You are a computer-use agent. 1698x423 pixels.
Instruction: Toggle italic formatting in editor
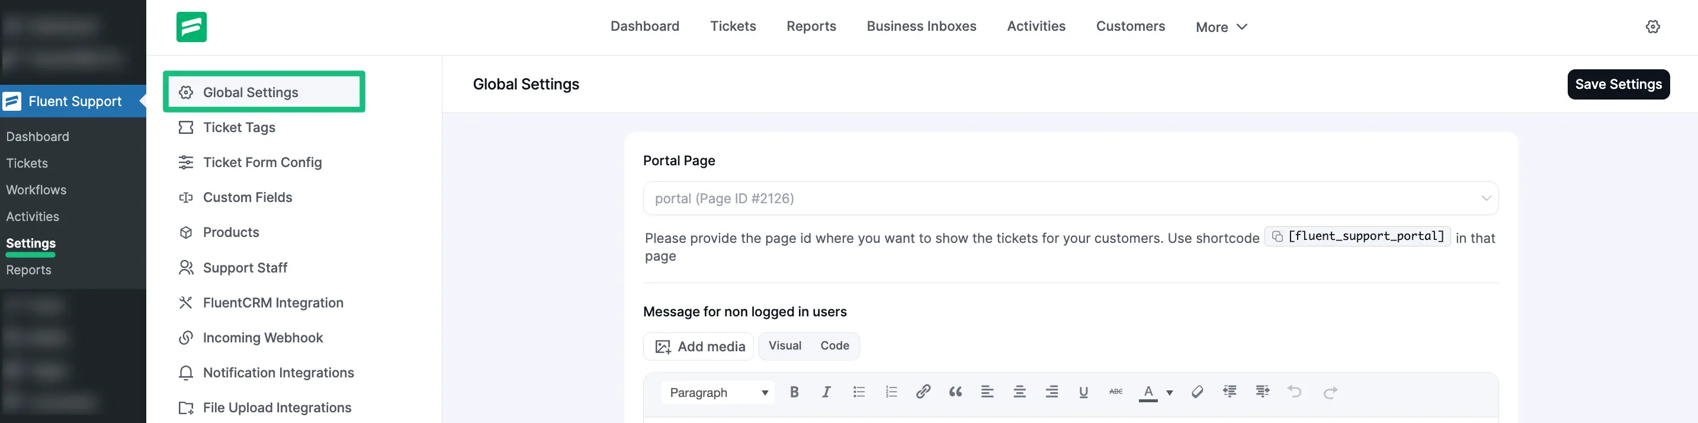826,392
